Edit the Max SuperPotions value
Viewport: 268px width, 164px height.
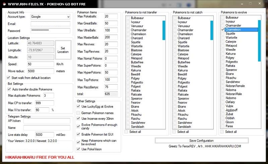pyautogui.click(x=111, y=65)
